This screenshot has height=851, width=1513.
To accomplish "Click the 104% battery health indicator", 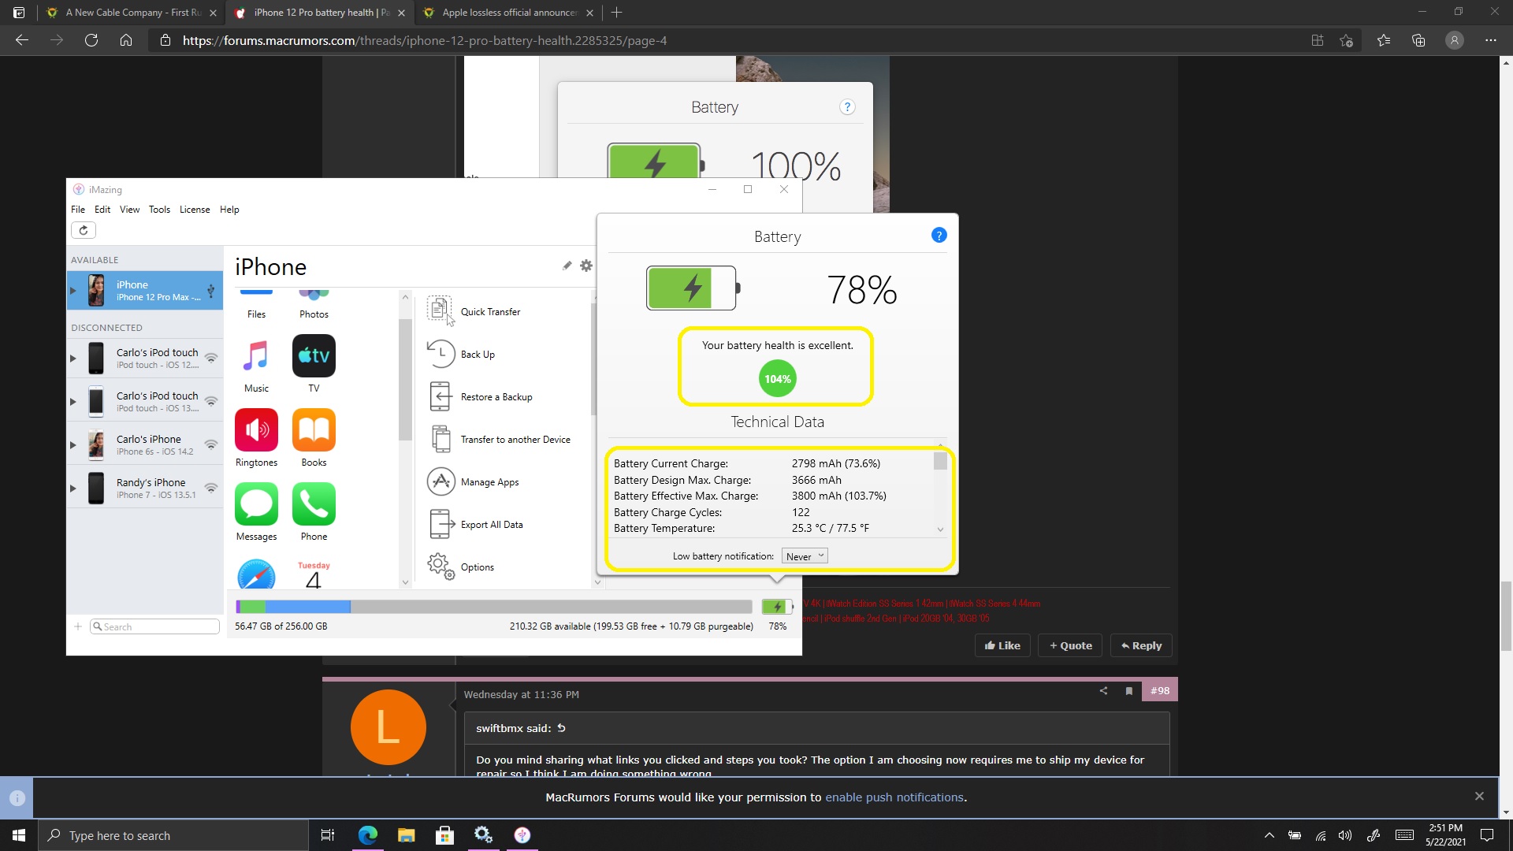I will click(777, 379).
